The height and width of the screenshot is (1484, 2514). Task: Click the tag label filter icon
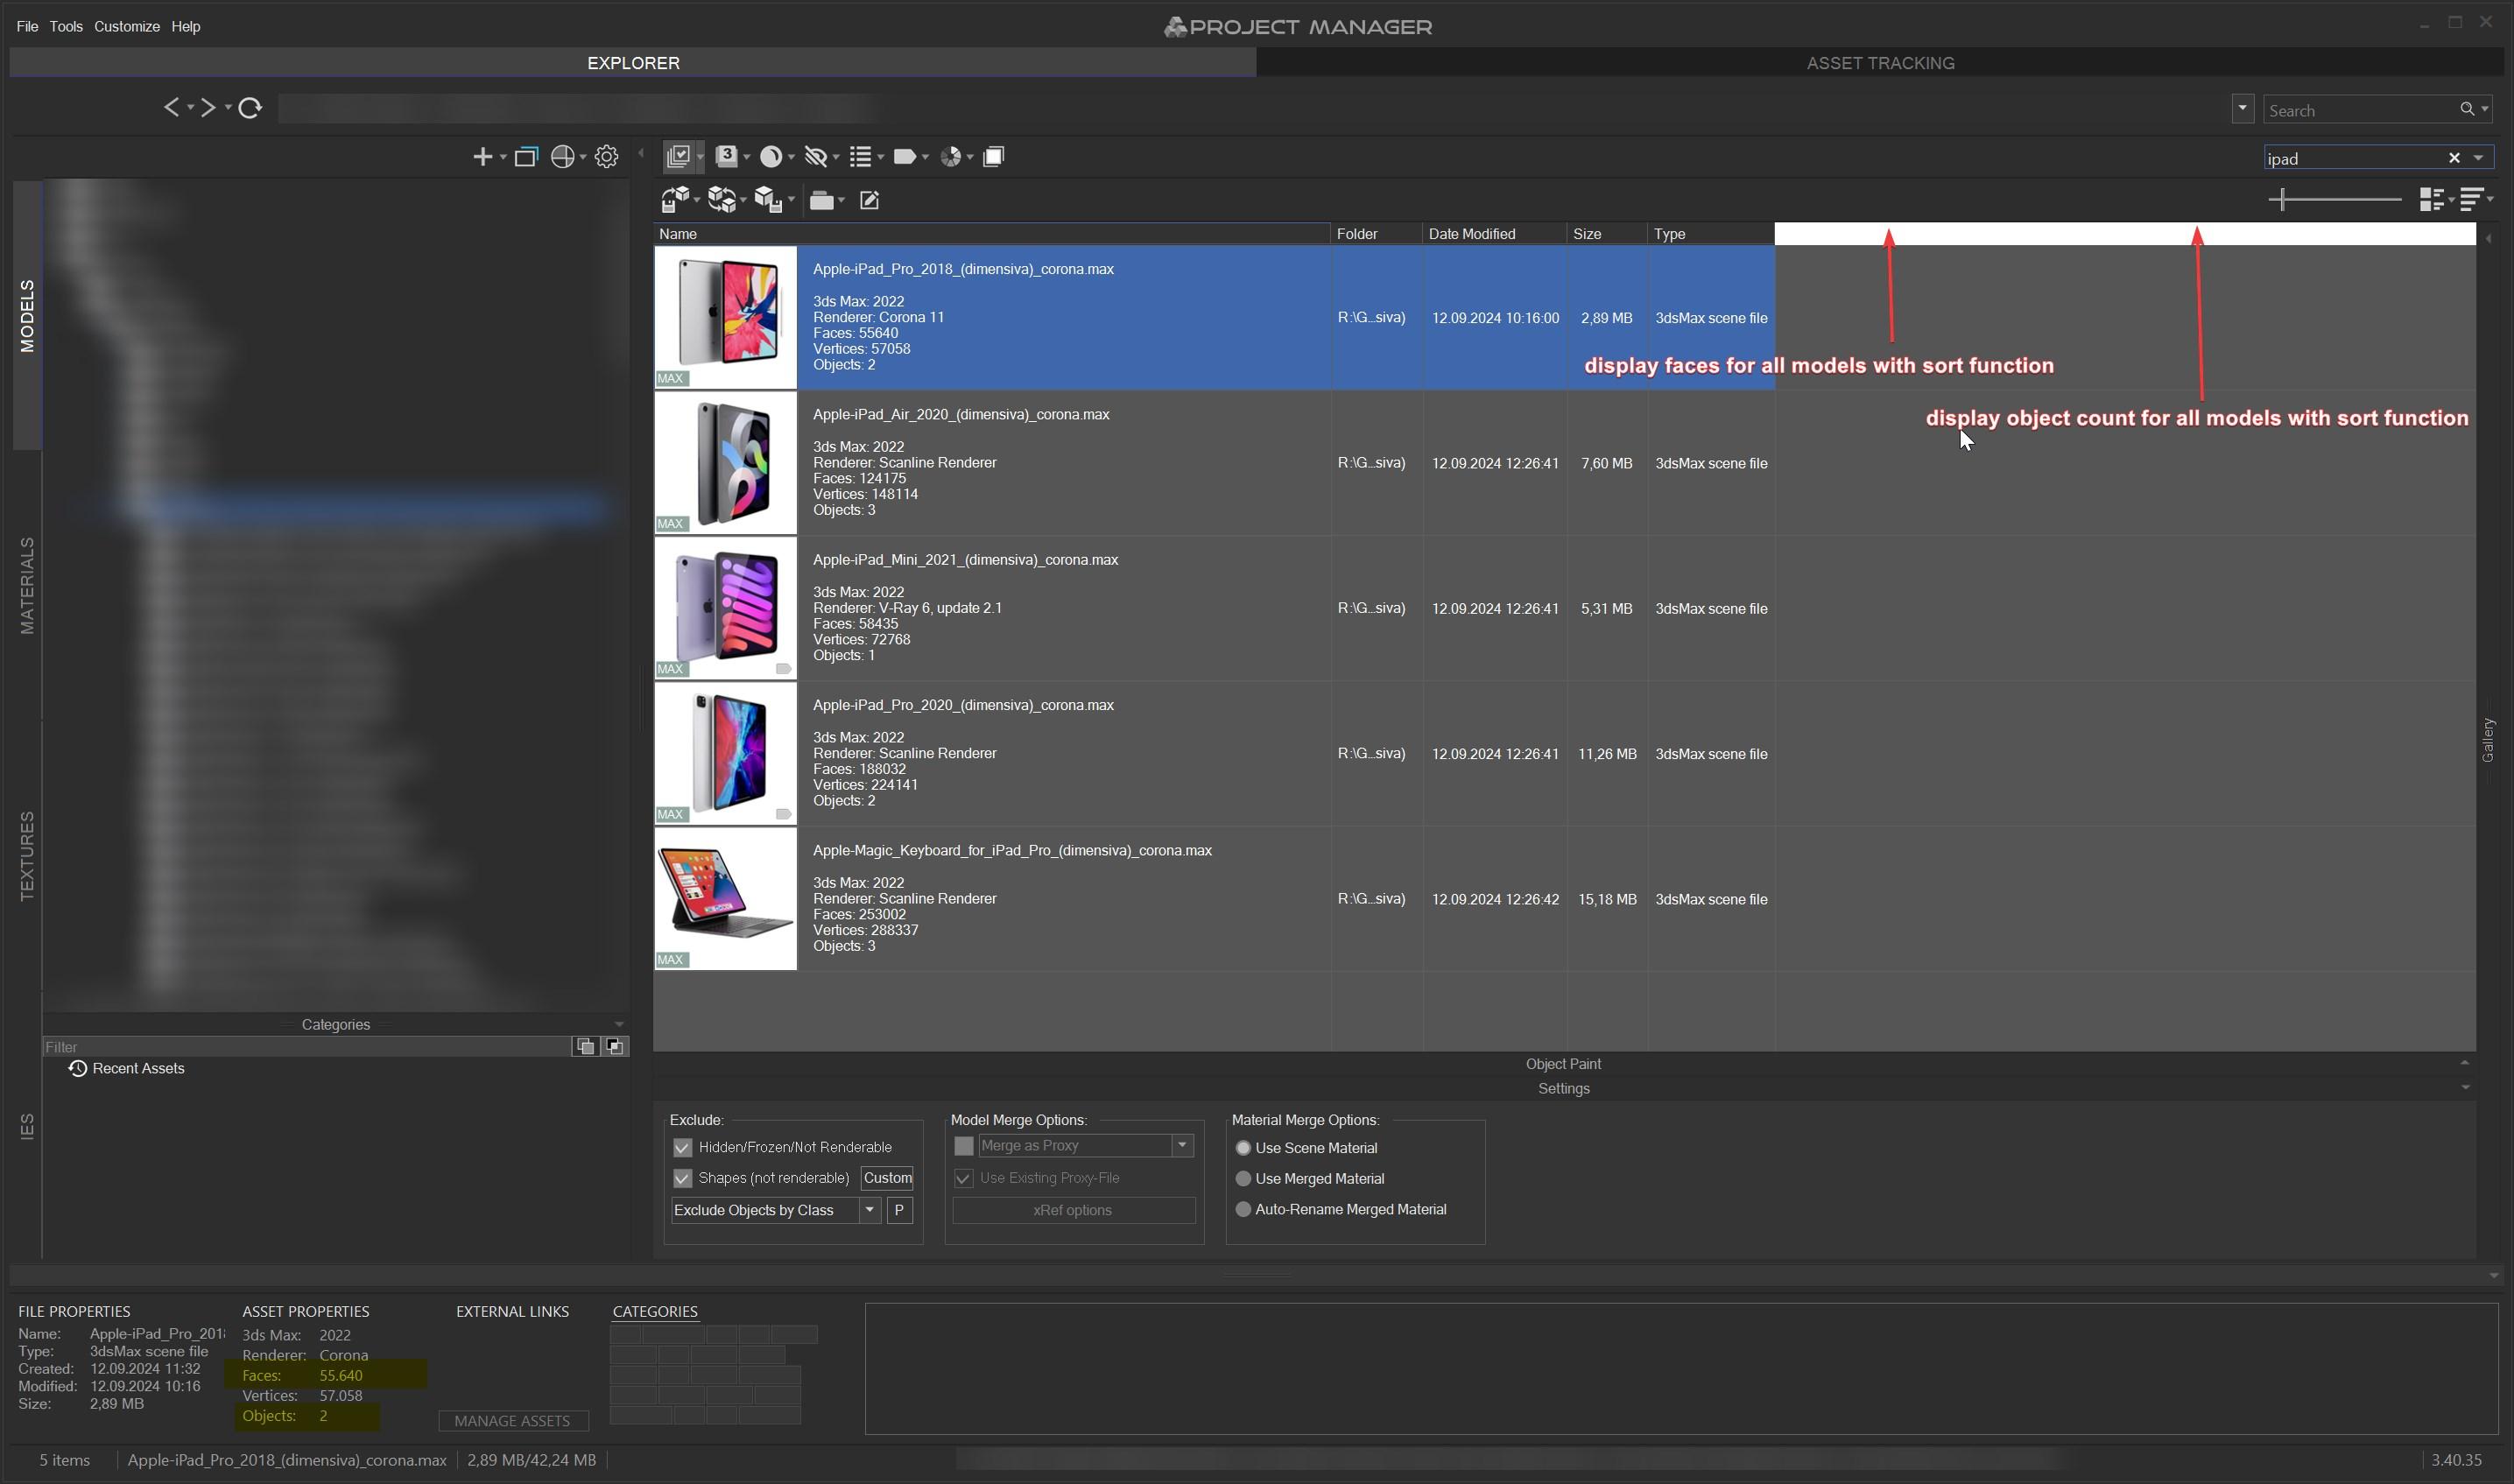coord(904,156)
